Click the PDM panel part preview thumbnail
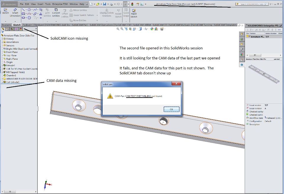Viewport: 284px width, 194px height. click(264, 74)
